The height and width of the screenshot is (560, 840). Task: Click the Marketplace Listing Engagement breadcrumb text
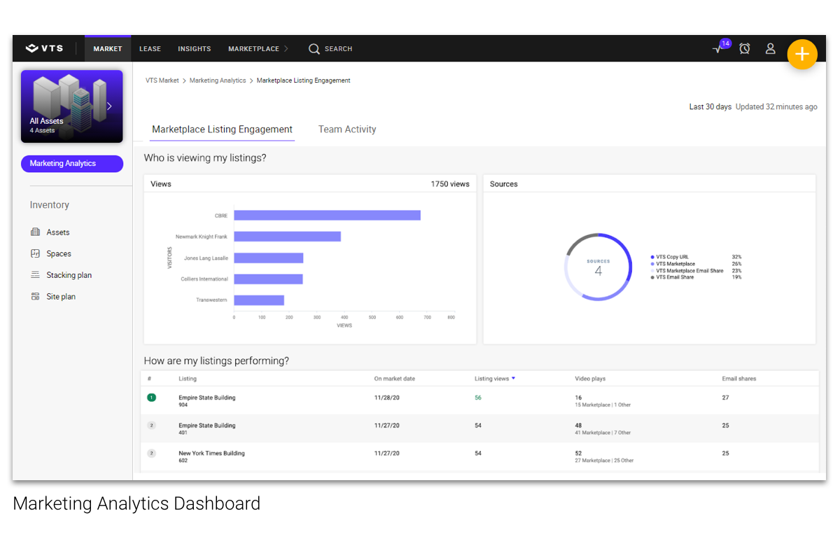point(304,80)
